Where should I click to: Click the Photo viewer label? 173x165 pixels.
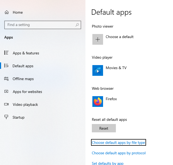[x=103, y=26]
